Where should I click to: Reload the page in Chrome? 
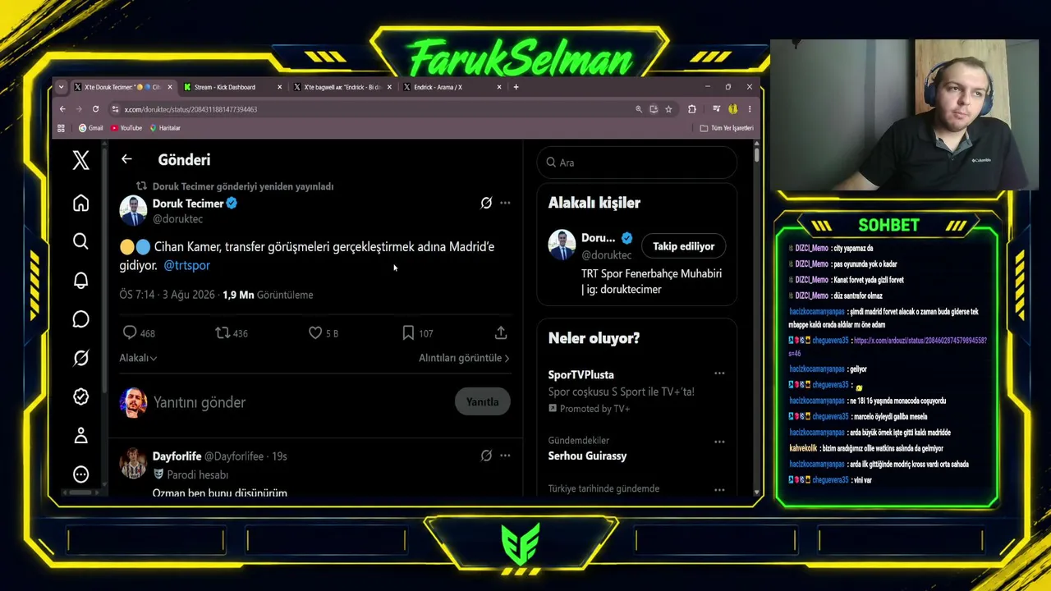[95, 109]
